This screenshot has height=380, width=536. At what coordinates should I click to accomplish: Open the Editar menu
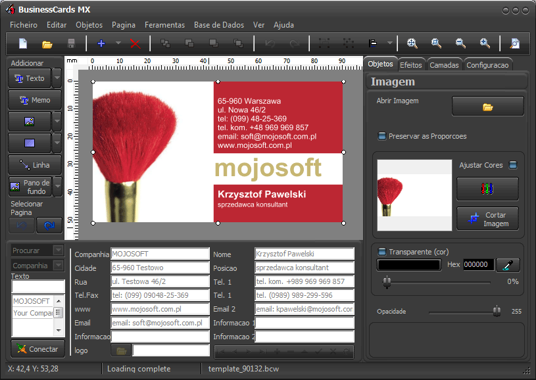(x=57, y=25)
